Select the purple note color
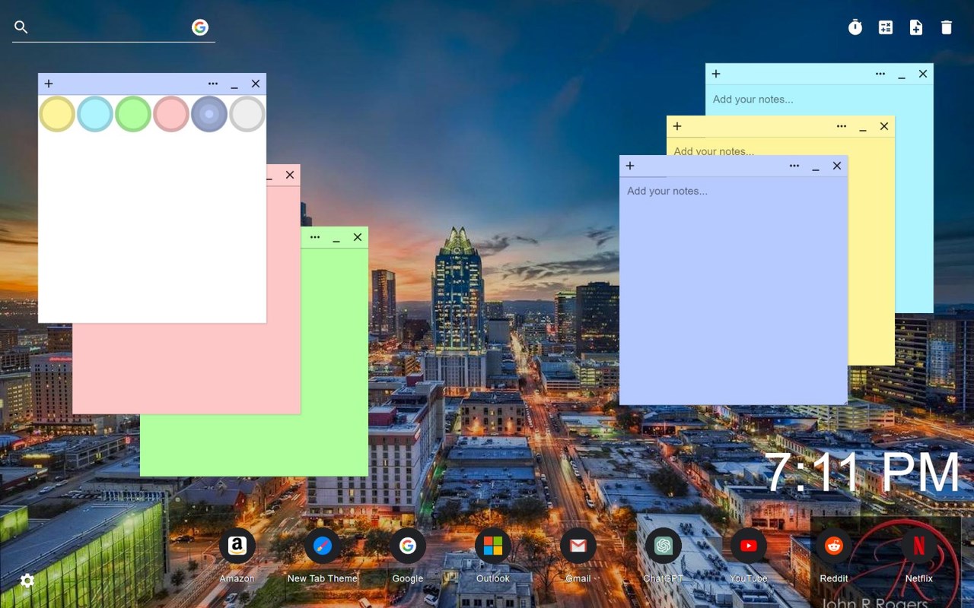Screen dimensions: 974x608 209,114
